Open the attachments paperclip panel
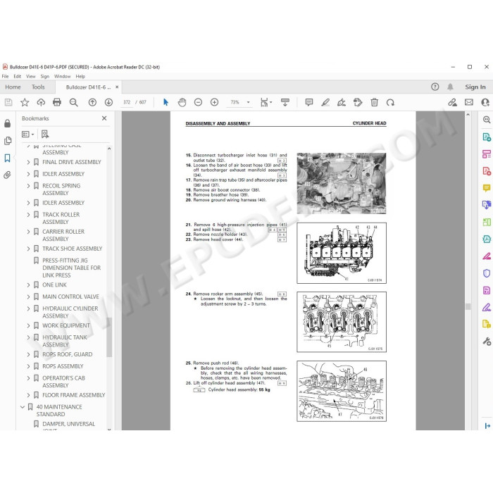 pyautogui.click(x=8, y=175)
